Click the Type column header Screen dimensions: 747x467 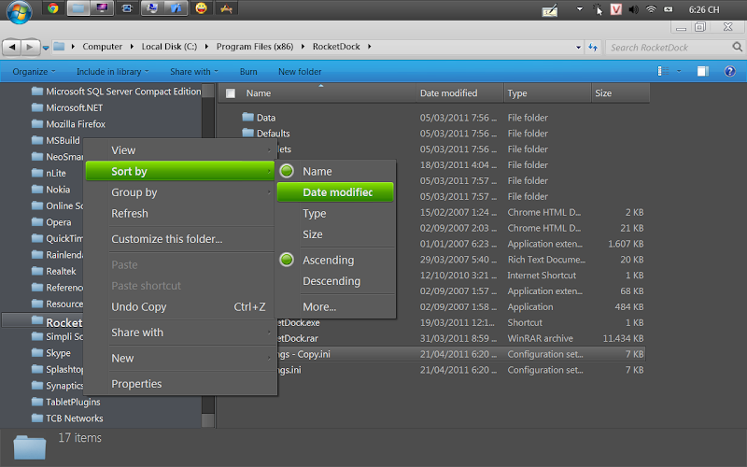click(547, 93)
